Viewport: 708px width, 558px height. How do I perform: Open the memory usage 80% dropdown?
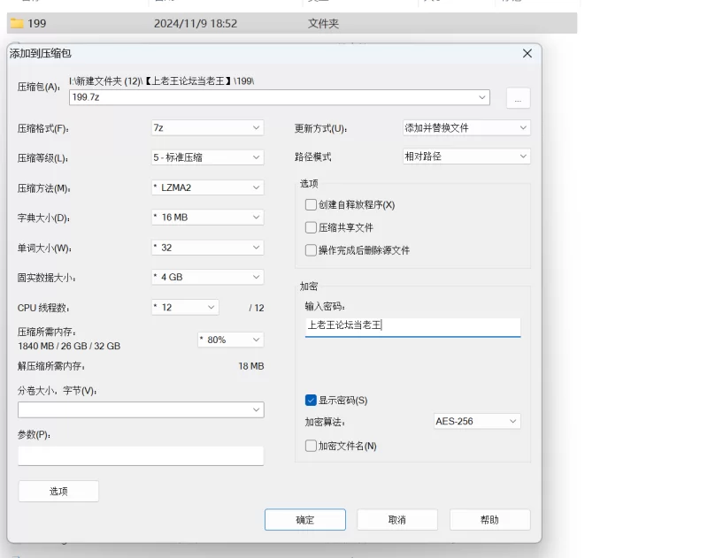[231, 340]
